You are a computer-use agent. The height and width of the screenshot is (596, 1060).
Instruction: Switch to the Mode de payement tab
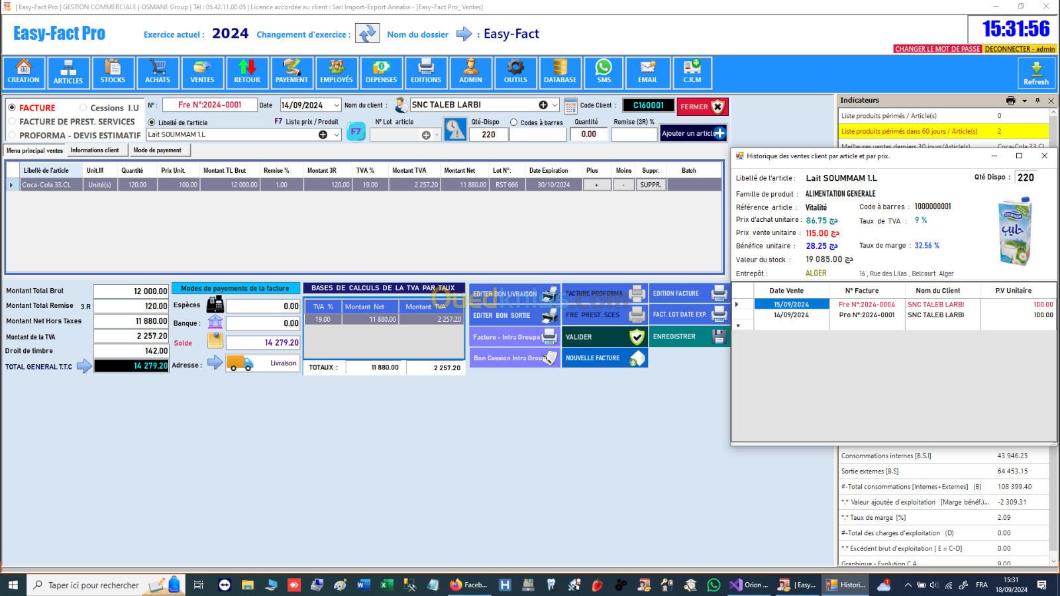[157, 150]
